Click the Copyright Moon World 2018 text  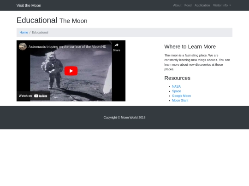pos(125,118)
